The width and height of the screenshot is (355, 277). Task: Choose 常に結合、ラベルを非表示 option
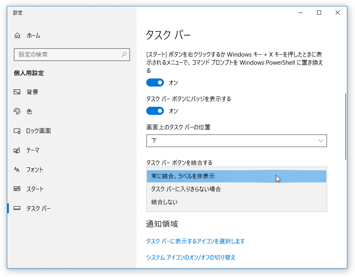(x=237, y=176)
